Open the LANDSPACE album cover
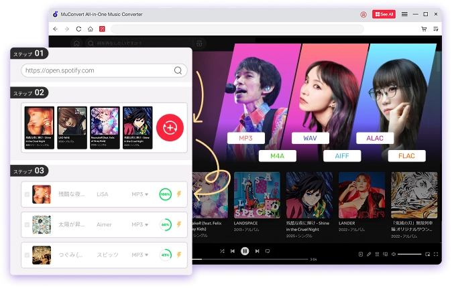This screenshot has width=452, height=288. coord(257,195)
